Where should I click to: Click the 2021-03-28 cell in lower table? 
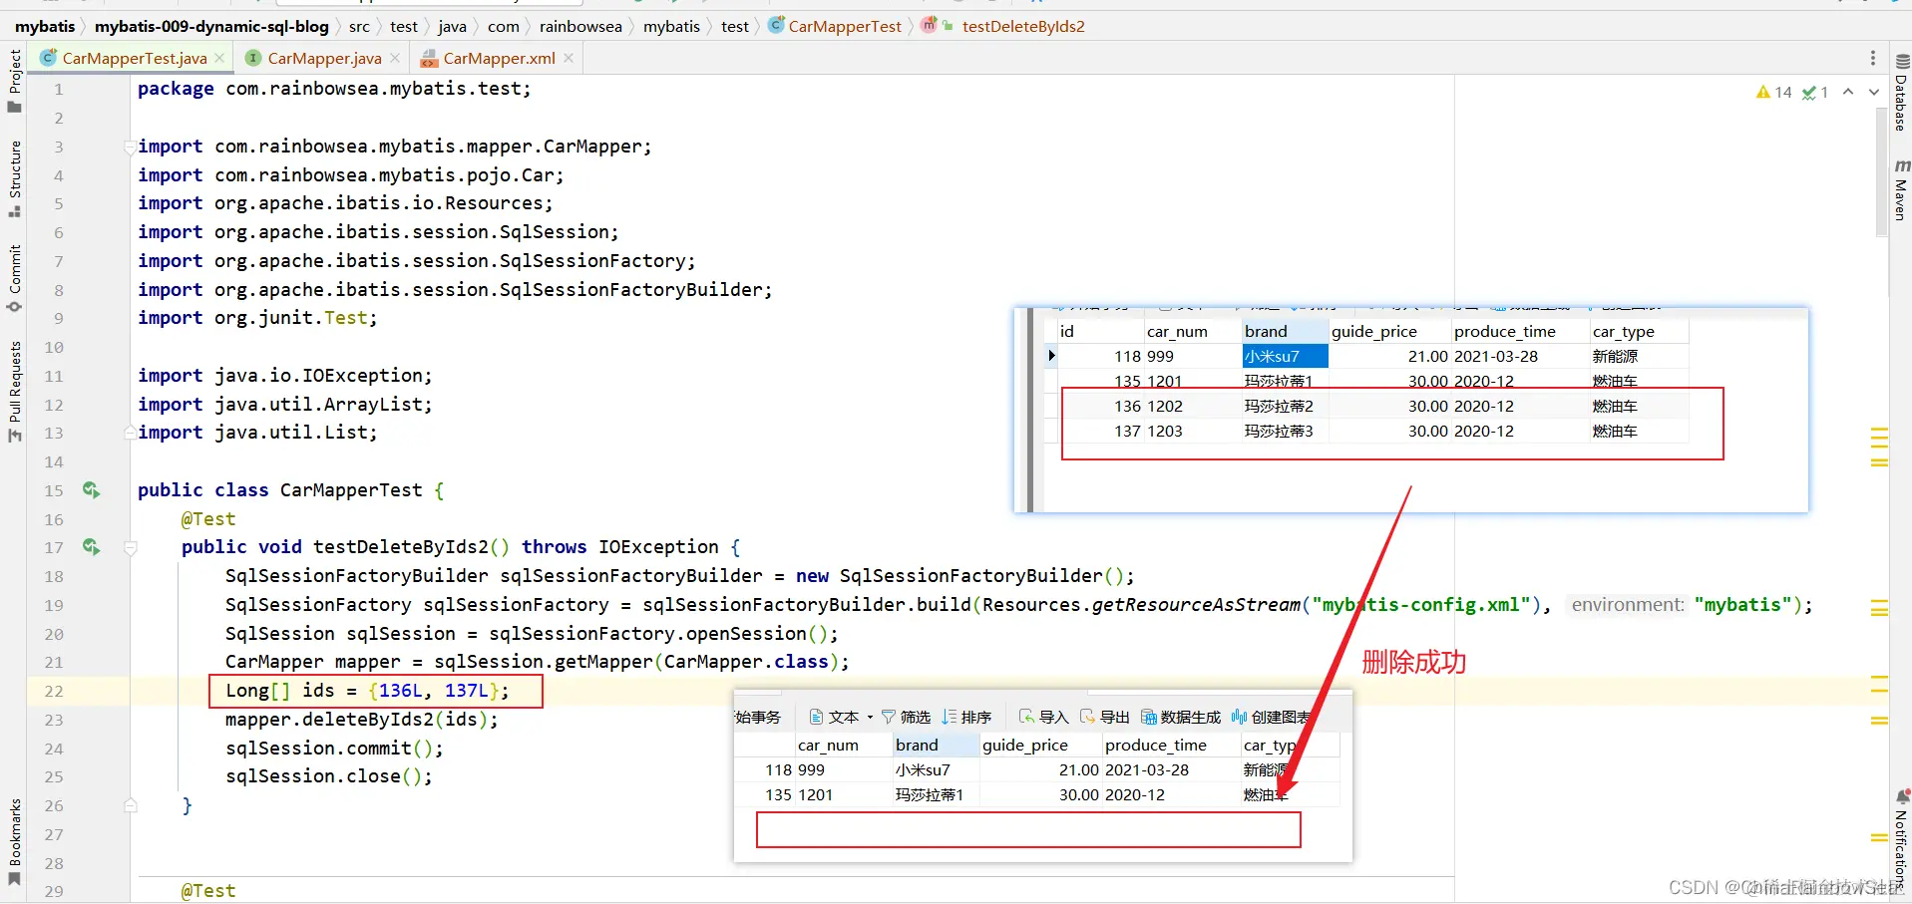(x=1170, y=769)
